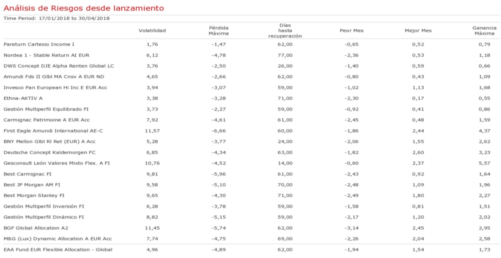Click the Time Period date range text
Image resolution: width=501 pixels, height=258 pixels.
[57, 19]
